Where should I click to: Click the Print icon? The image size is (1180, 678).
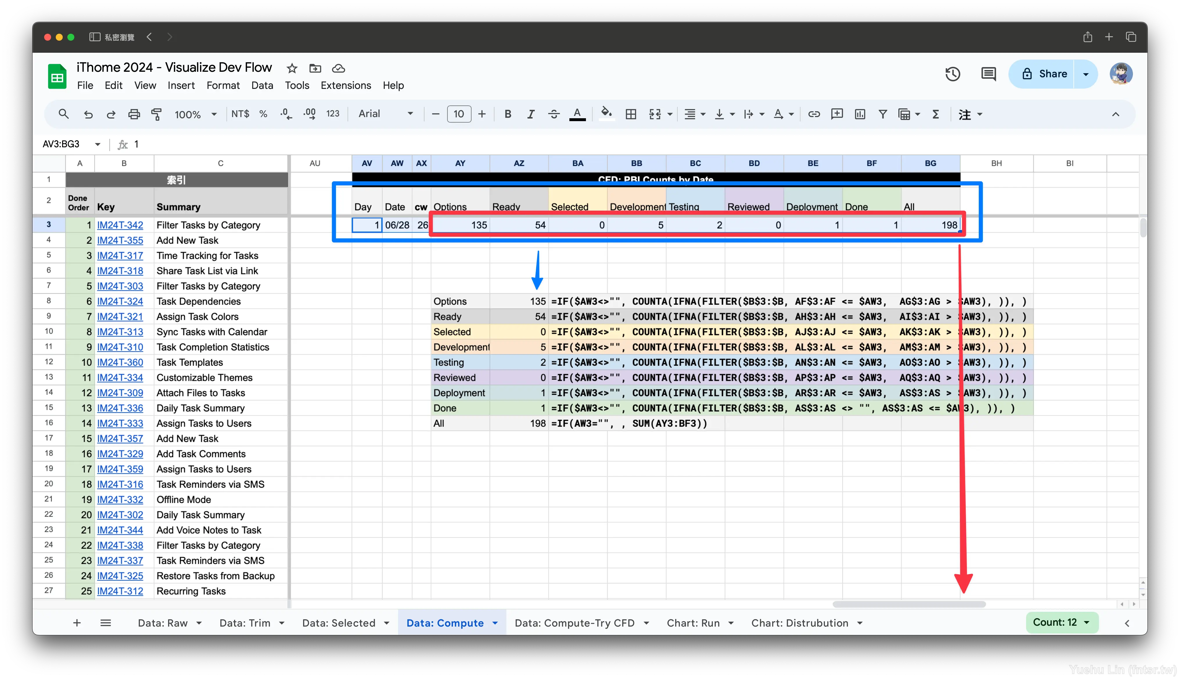coord(134,114)
